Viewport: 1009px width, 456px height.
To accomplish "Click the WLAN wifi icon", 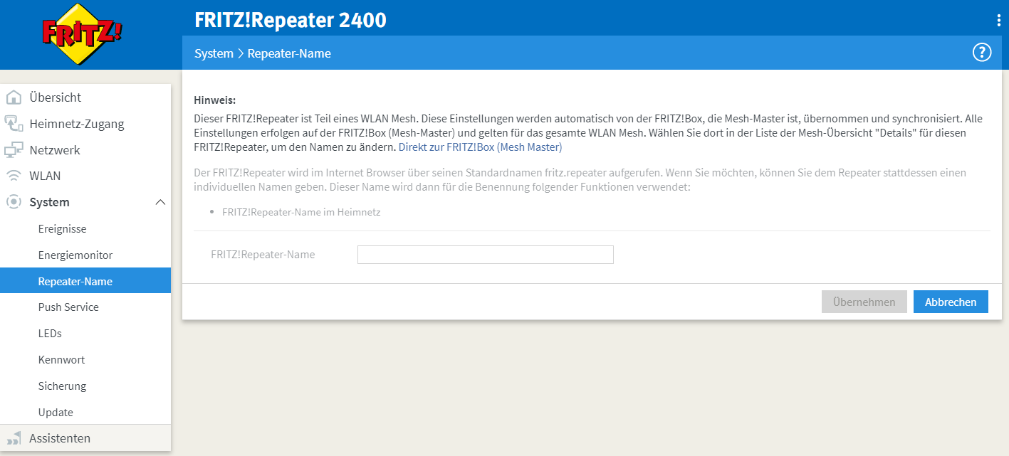I will [x=14, y=176].
